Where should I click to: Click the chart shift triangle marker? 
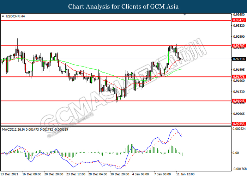(x=185, y=14)
